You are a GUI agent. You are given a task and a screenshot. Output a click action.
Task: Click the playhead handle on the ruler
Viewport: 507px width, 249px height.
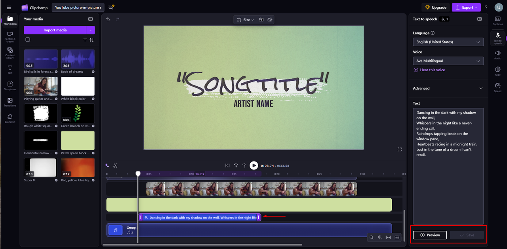(x=138, y=173)
